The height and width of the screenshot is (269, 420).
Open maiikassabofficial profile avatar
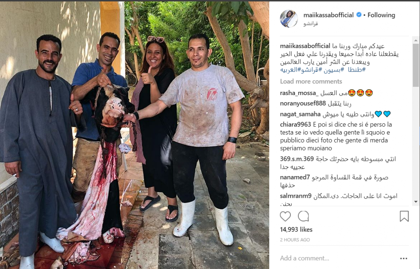tap(289, 19)
